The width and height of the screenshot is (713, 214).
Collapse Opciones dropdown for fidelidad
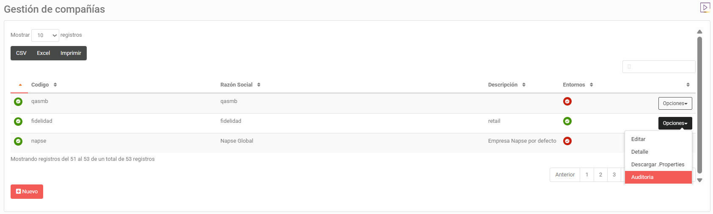[675, 123]
